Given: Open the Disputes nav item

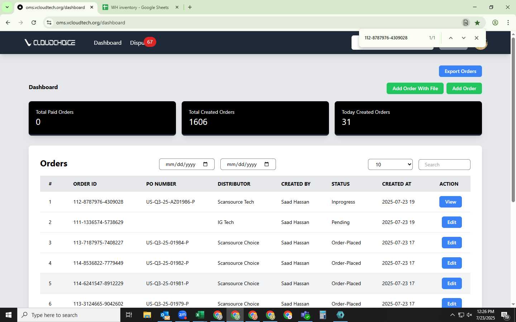Looking at the screenshot, I should [x=137, y=43].
